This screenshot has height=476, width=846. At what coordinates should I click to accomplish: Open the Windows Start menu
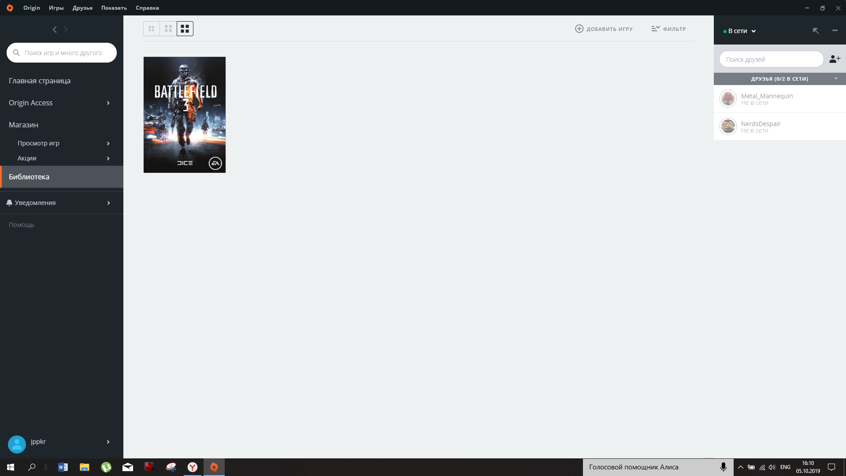(x=11, y=467)
